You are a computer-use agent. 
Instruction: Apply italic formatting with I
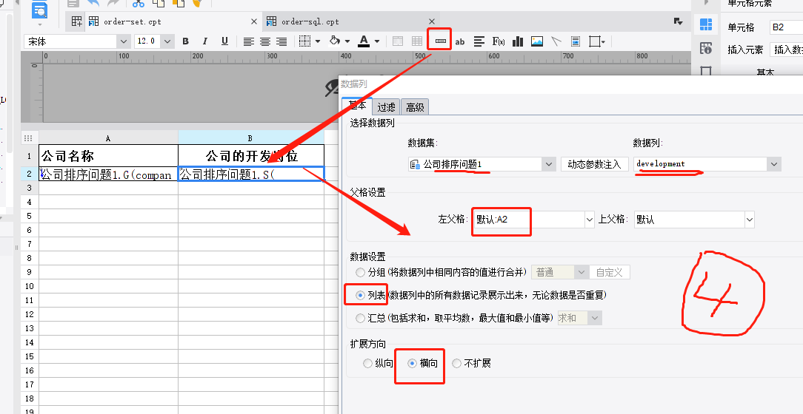coord(205,41)
